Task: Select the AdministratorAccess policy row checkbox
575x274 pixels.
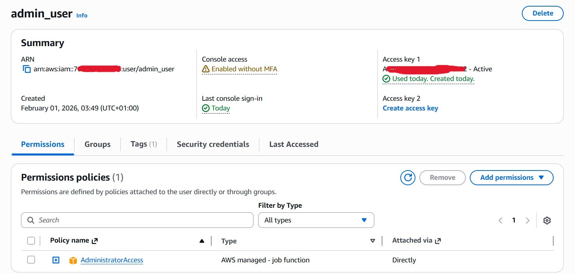Action: pos(31,260)
